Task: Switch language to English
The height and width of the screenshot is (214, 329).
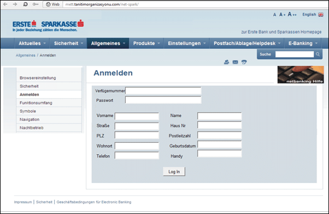Action: (309, 14)
